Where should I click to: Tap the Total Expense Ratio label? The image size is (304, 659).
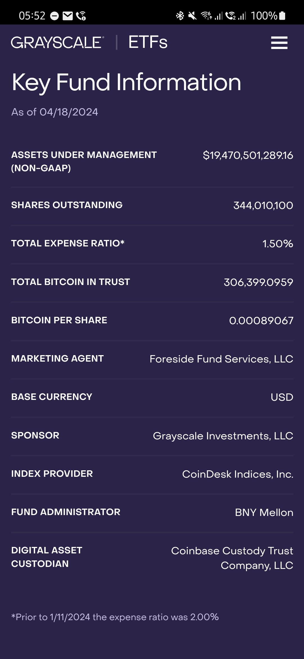tap(68, 243)
